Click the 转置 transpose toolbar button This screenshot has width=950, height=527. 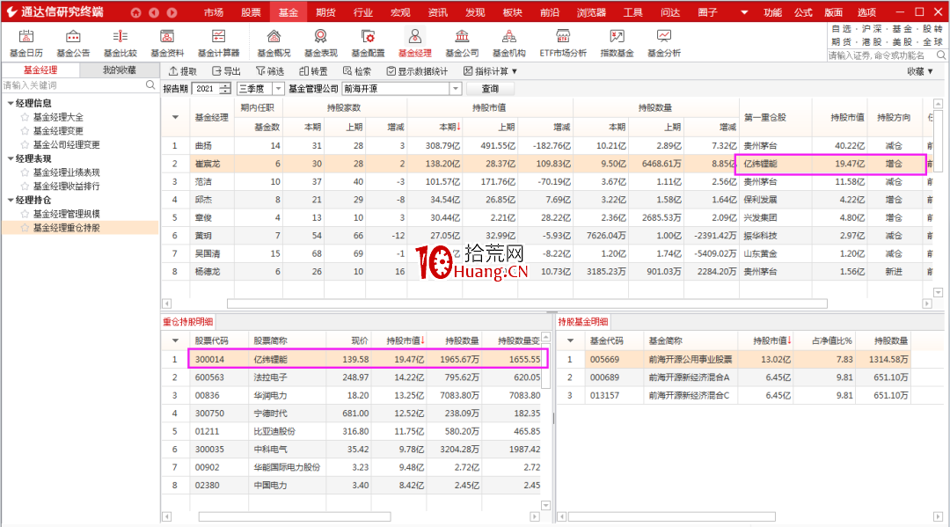(313, 71)
